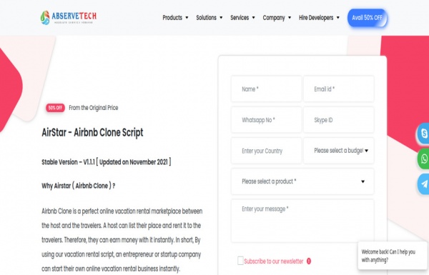
Task: Open Hire Developers menu
Action: click(319, 17)
